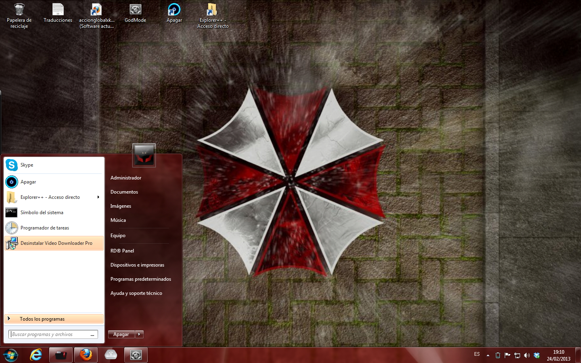Viewport: 581px width, 363px height.
Task: Open the network status tray icon
Action: (517, 355)
